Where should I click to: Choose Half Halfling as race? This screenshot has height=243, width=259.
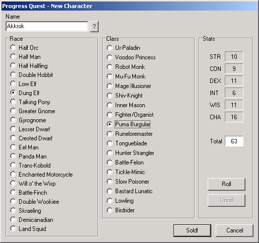pos(29,66)
